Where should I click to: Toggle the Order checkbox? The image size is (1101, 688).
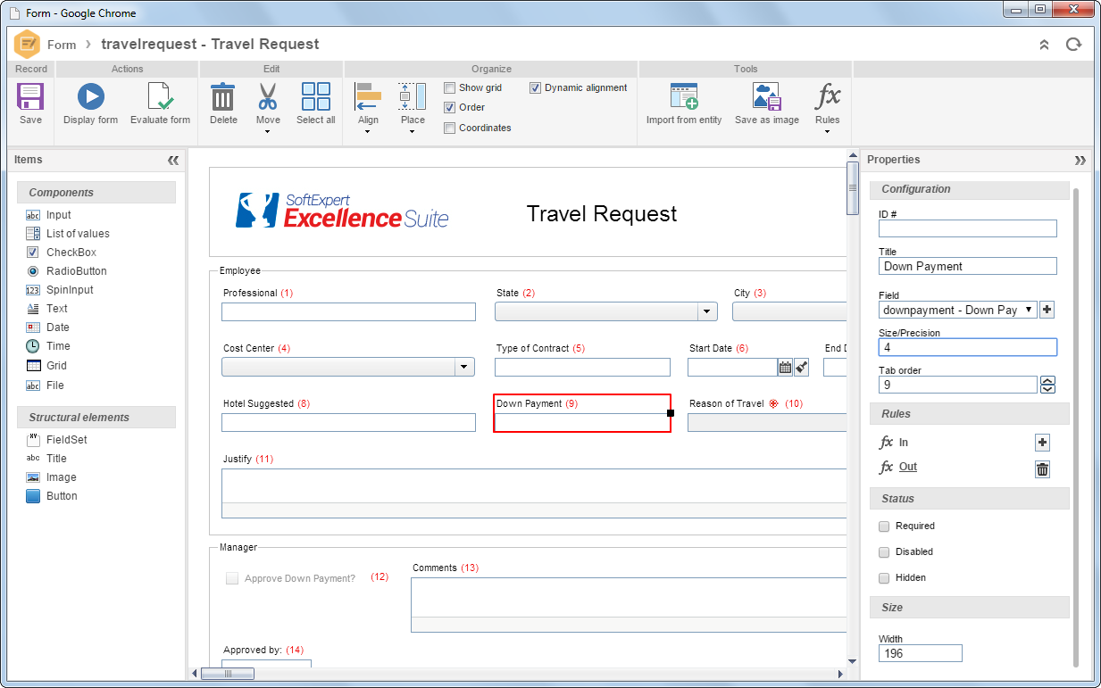[x=450, y=107]
